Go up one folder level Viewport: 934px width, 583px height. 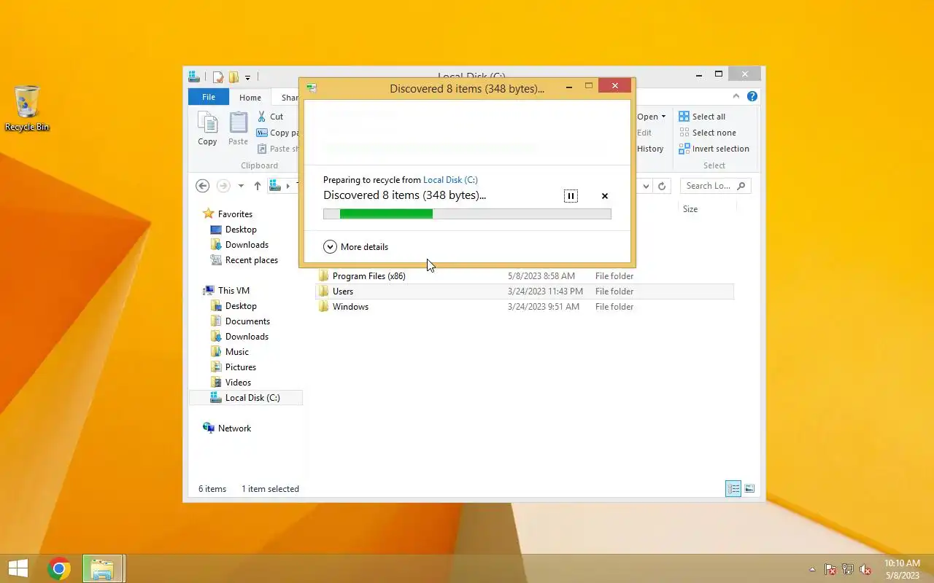[257, 186]
